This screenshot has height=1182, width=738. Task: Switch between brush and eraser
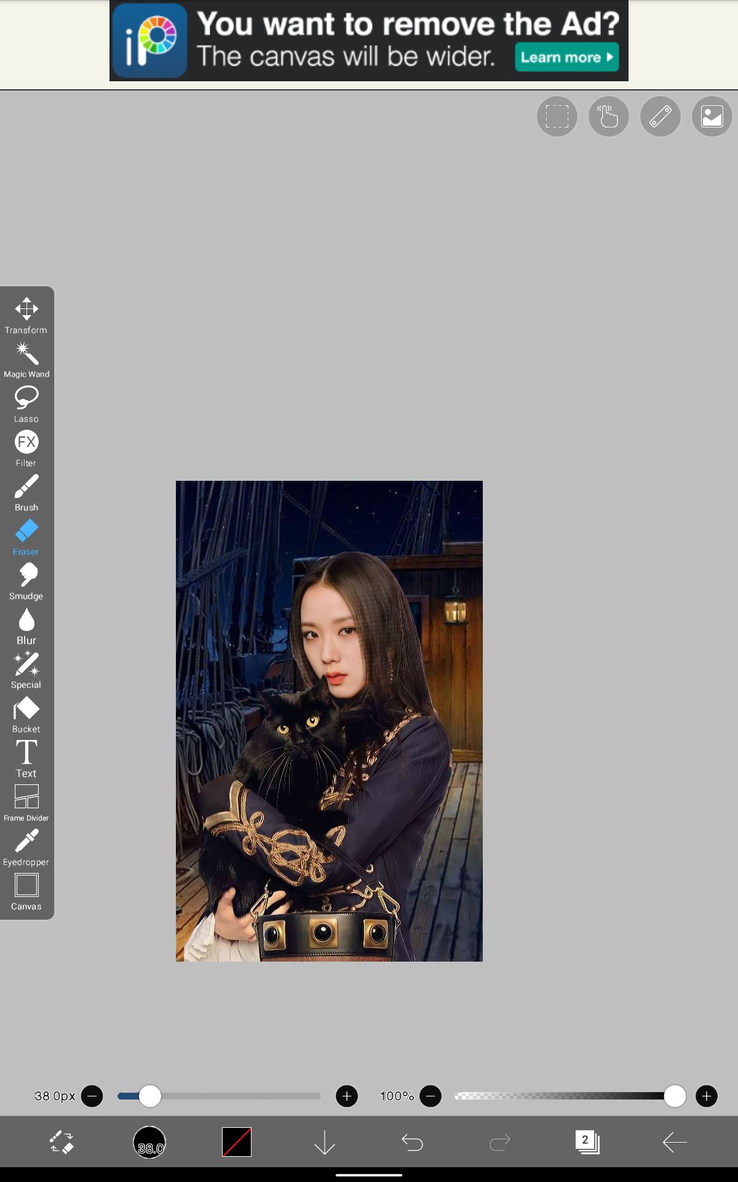[x=61, y=1142]
